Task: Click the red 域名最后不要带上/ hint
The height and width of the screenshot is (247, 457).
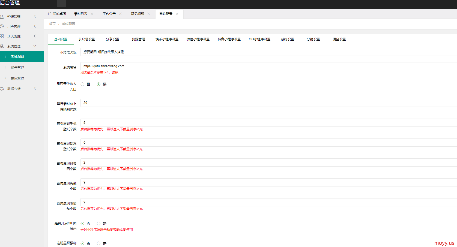Action: (x=99, y=73)
